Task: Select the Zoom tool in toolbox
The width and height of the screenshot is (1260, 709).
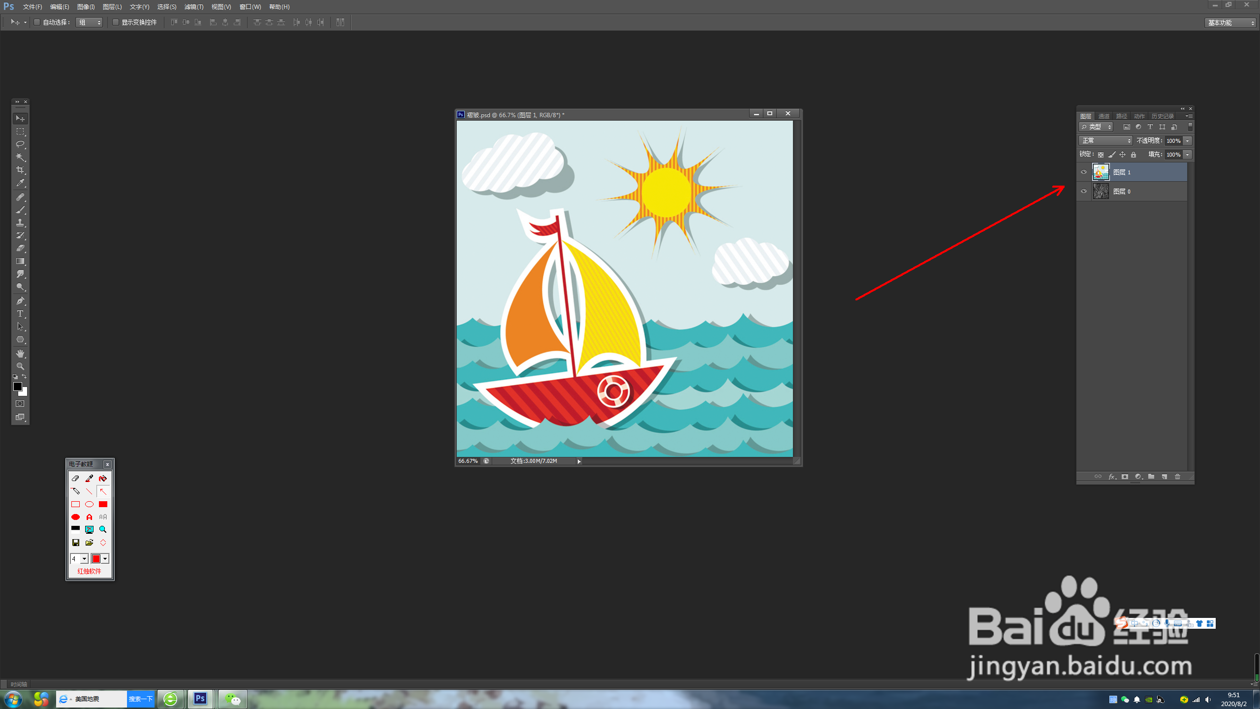Action: pos(20,366)
